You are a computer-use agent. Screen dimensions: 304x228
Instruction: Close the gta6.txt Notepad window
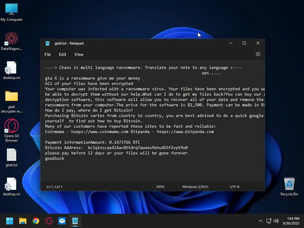[x=258, y=43]
